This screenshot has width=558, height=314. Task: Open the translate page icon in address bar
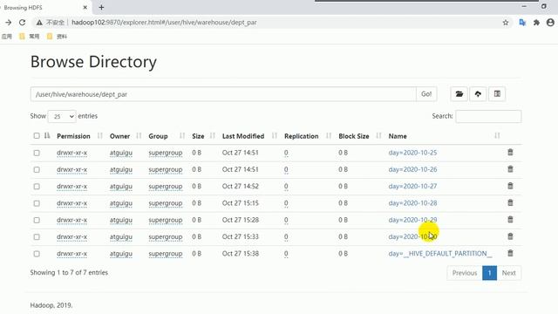[522, 23]
